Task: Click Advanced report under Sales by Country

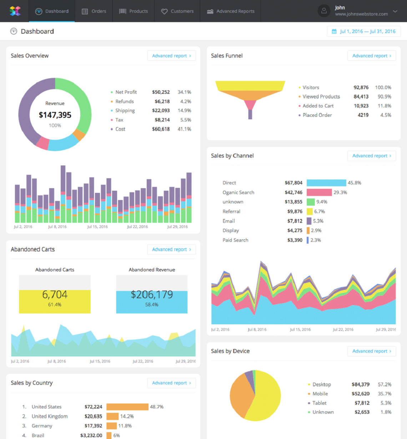Action: coord(171,383)
